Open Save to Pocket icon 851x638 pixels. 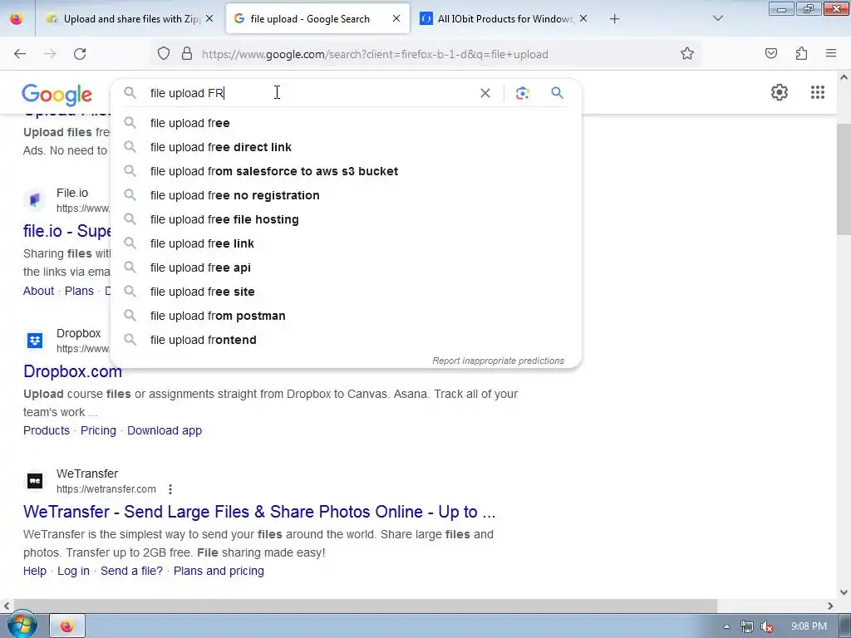coord(770,54)
